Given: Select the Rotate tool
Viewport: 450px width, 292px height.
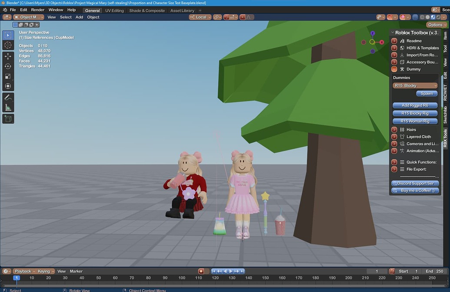Looking at the screenshot, I should click(x=8, y=66).
